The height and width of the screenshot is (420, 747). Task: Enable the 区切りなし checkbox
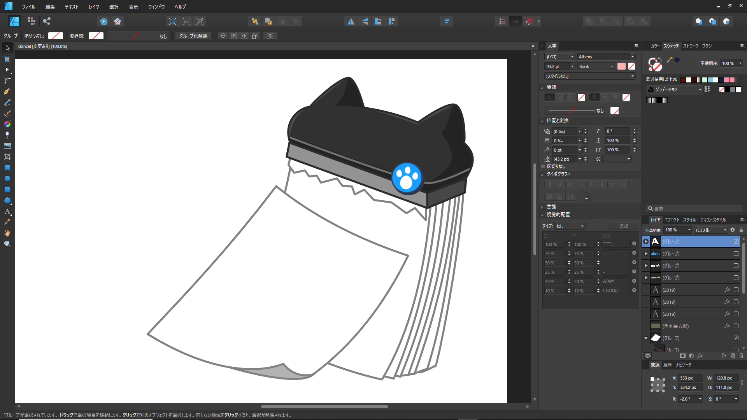(544, 166)
